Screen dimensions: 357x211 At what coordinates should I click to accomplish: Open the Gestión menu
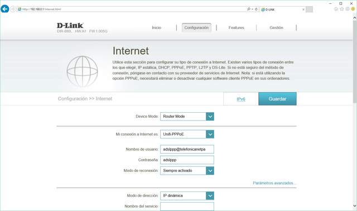tap(277, 27)
